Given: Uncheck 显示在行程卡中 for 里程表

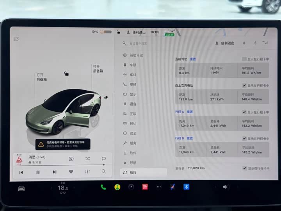Looking at the screenshot, I should 244,168.
